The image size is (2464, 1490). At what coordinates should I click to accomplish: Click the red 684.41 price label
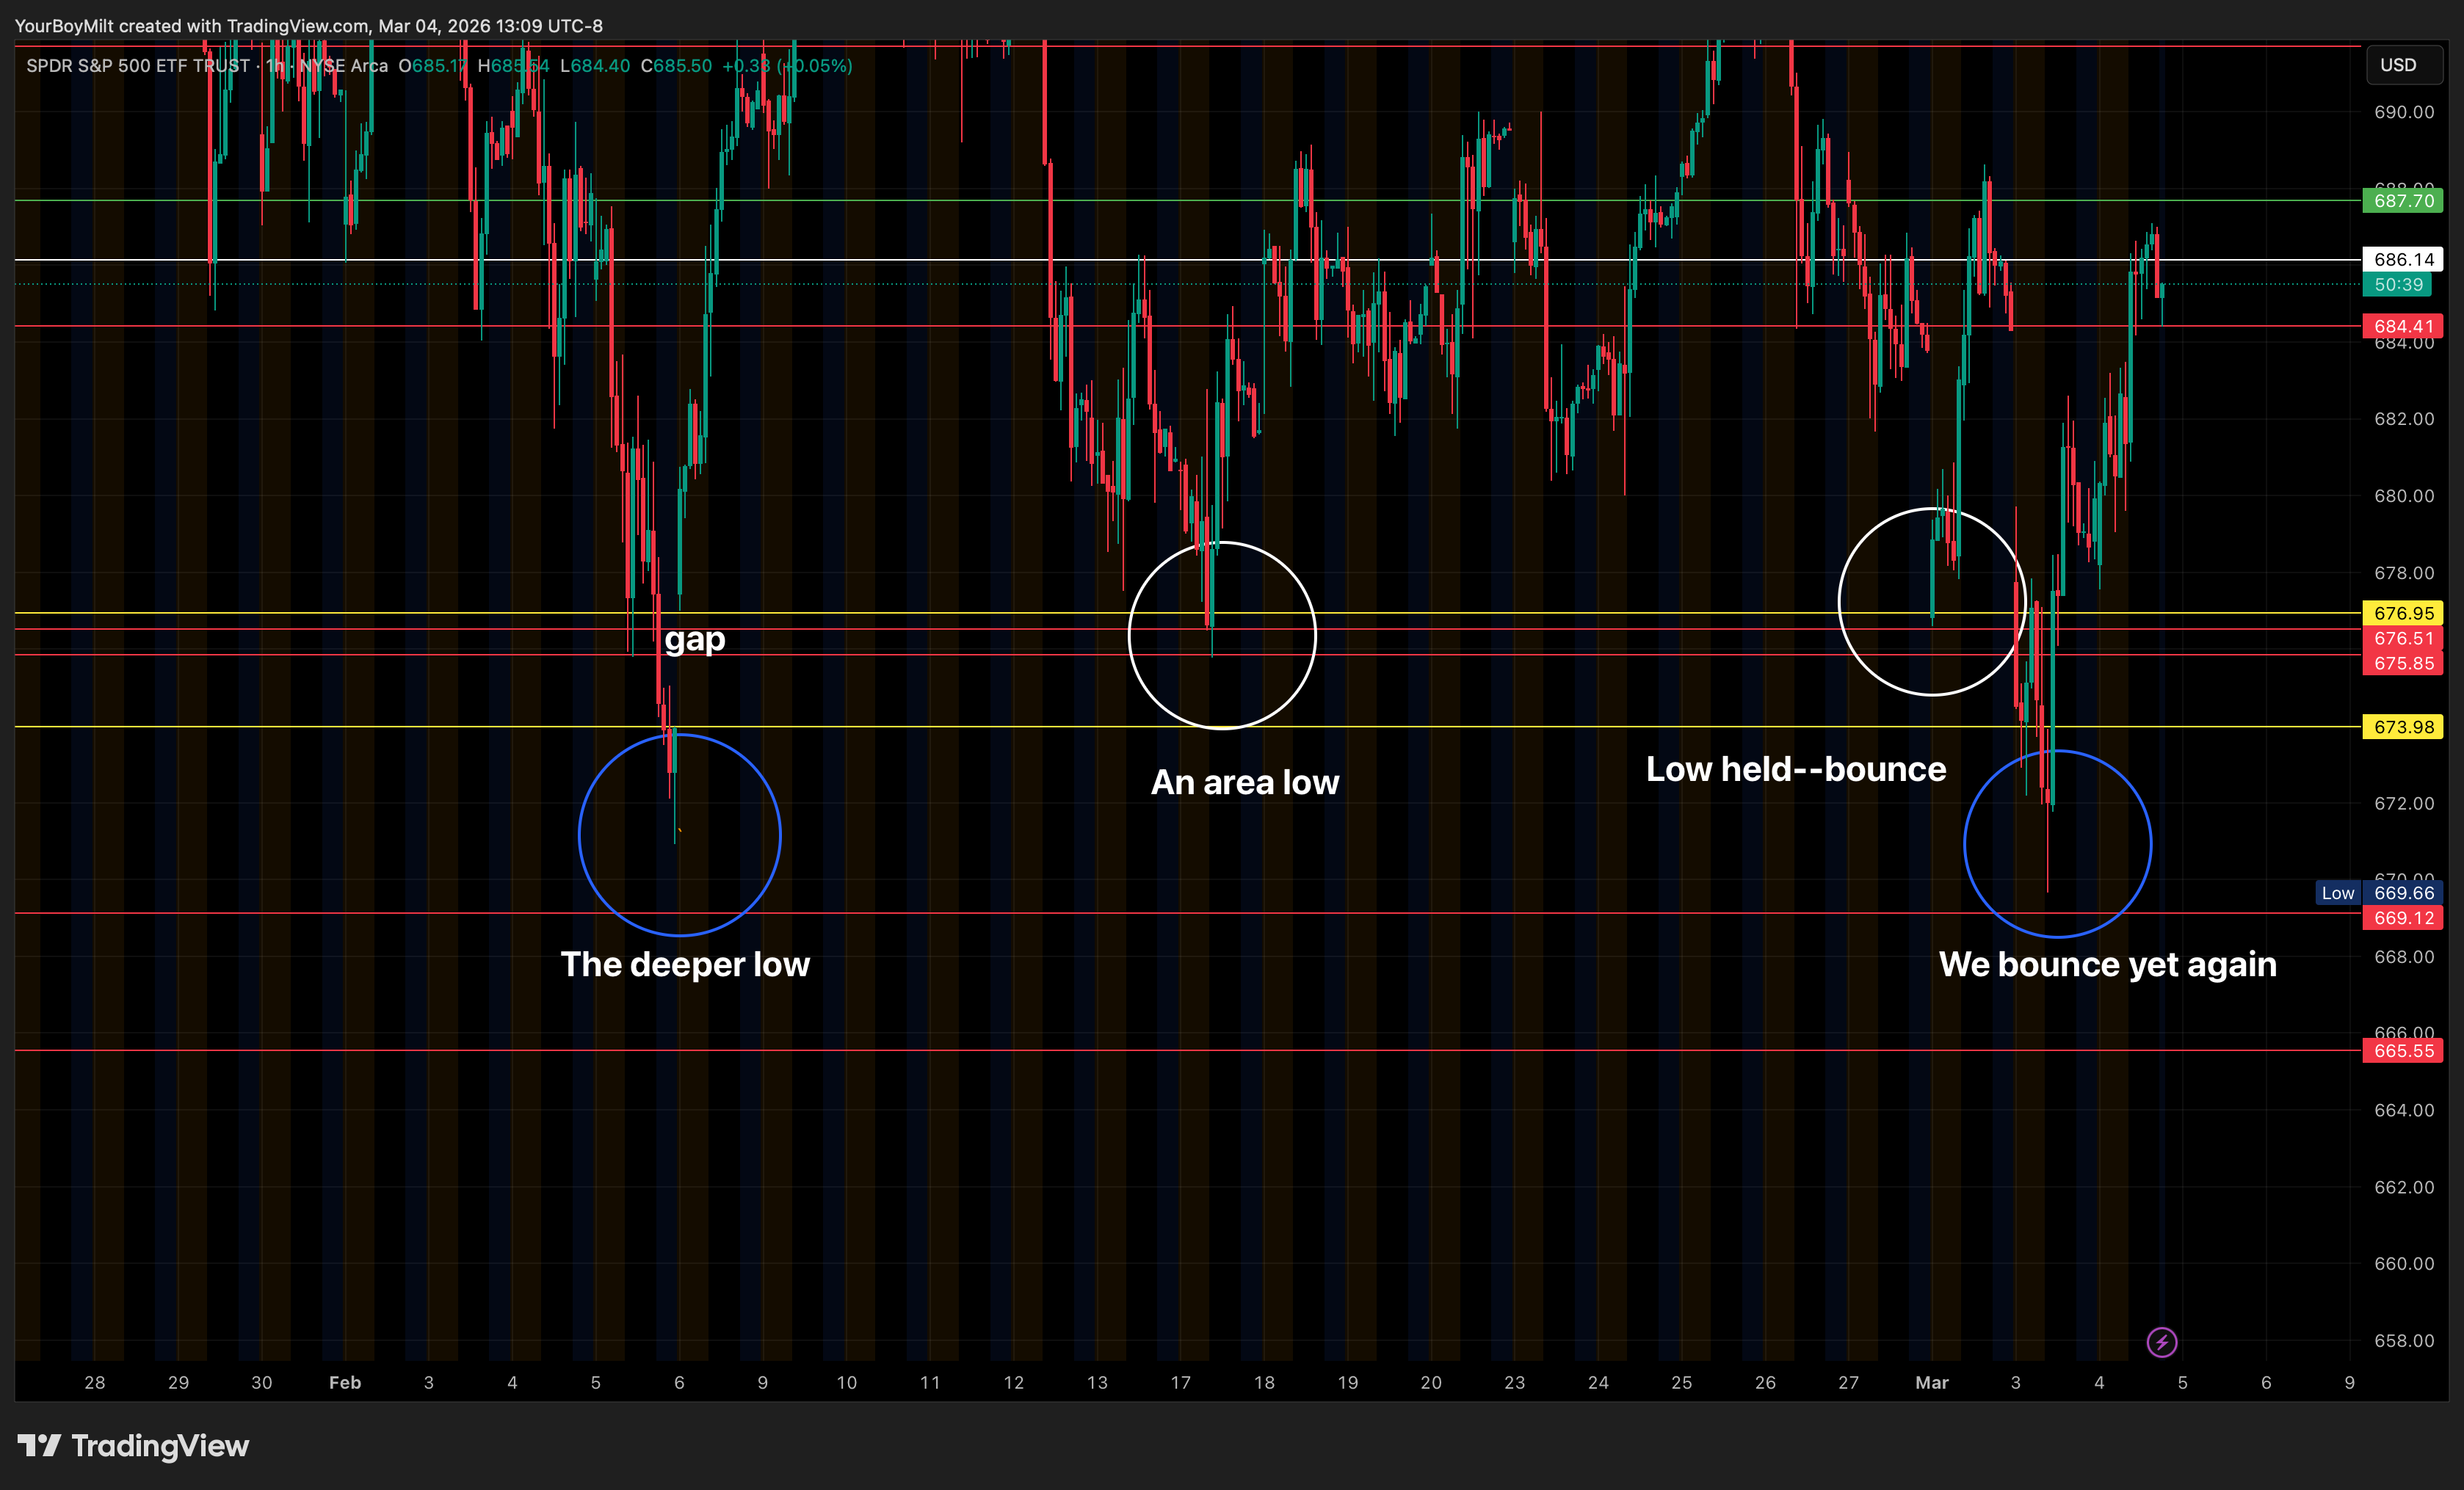2403,326
